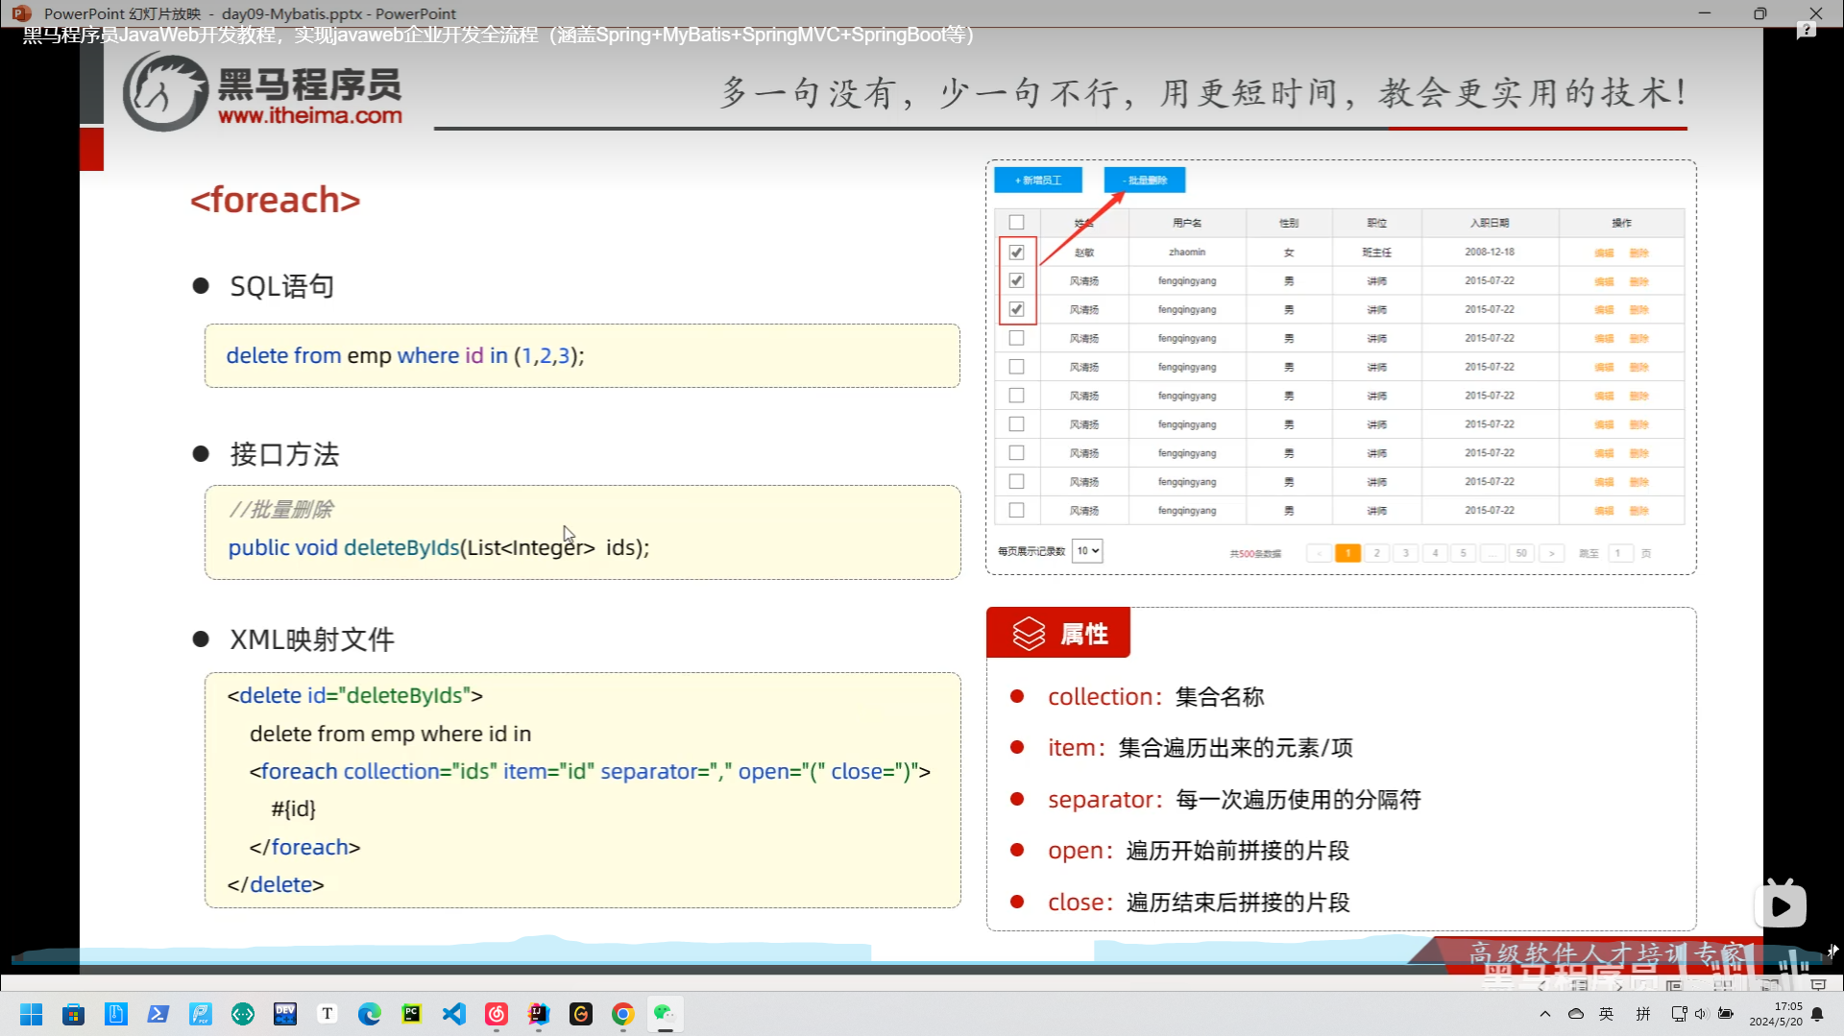
Task: Open the green code-brackets app on the taskbar
Action: [x=243, y=1014]
